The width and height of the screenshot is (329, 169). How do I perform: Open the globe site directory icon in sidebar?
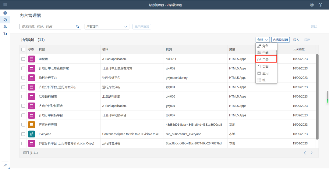(5, 13)
